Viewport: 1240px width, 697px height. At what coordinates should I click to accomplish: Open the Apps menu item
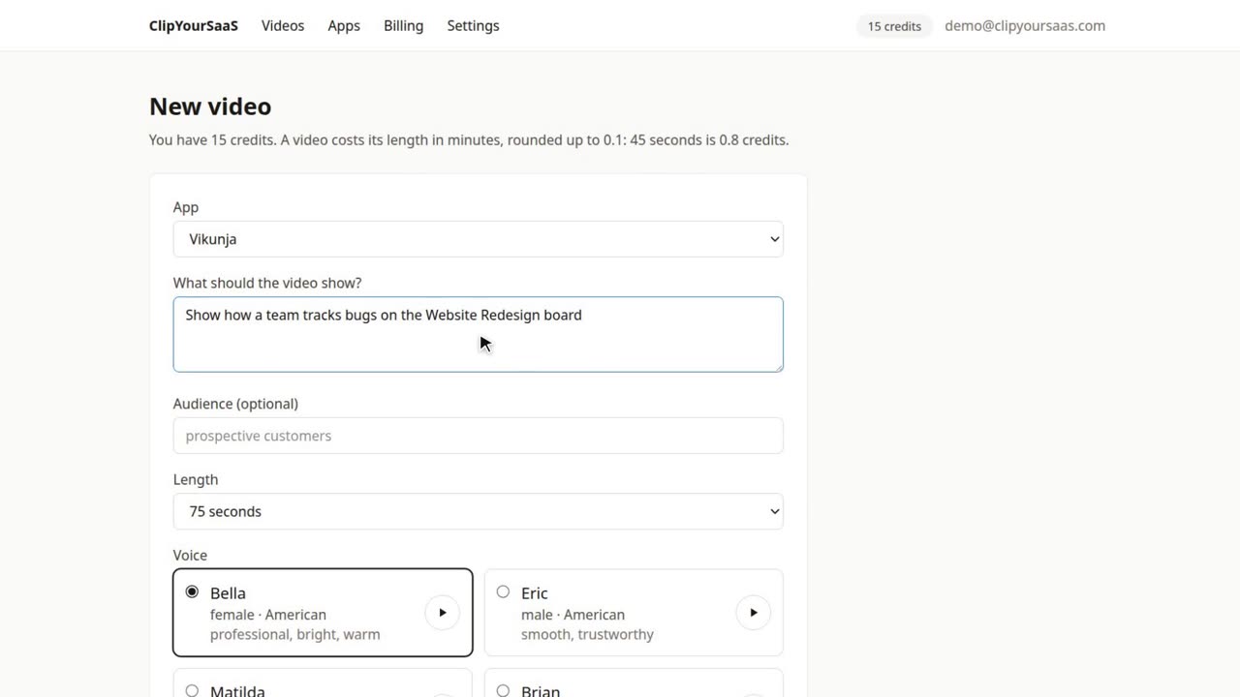click(x=344, y=26)
